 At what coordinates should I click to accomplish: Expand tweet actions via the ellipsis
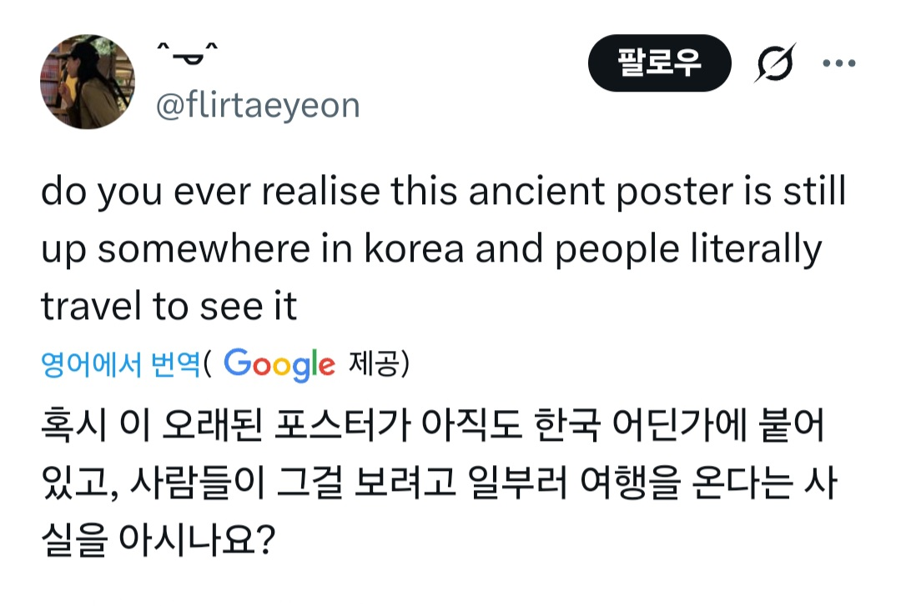[x=840, y=63]
